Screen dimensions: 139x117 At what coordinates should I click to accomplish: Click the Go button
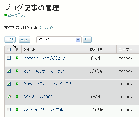tap(87, 39)
